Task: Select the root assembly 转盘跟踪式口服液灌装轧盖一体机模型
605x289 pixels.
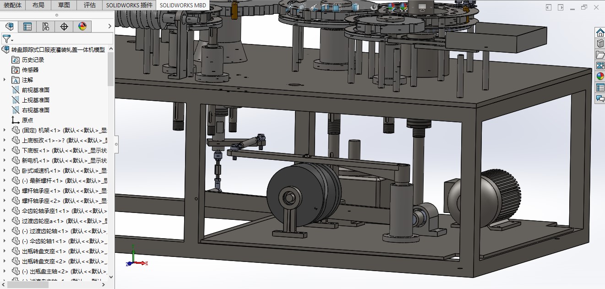Action: tap(58, 50)
